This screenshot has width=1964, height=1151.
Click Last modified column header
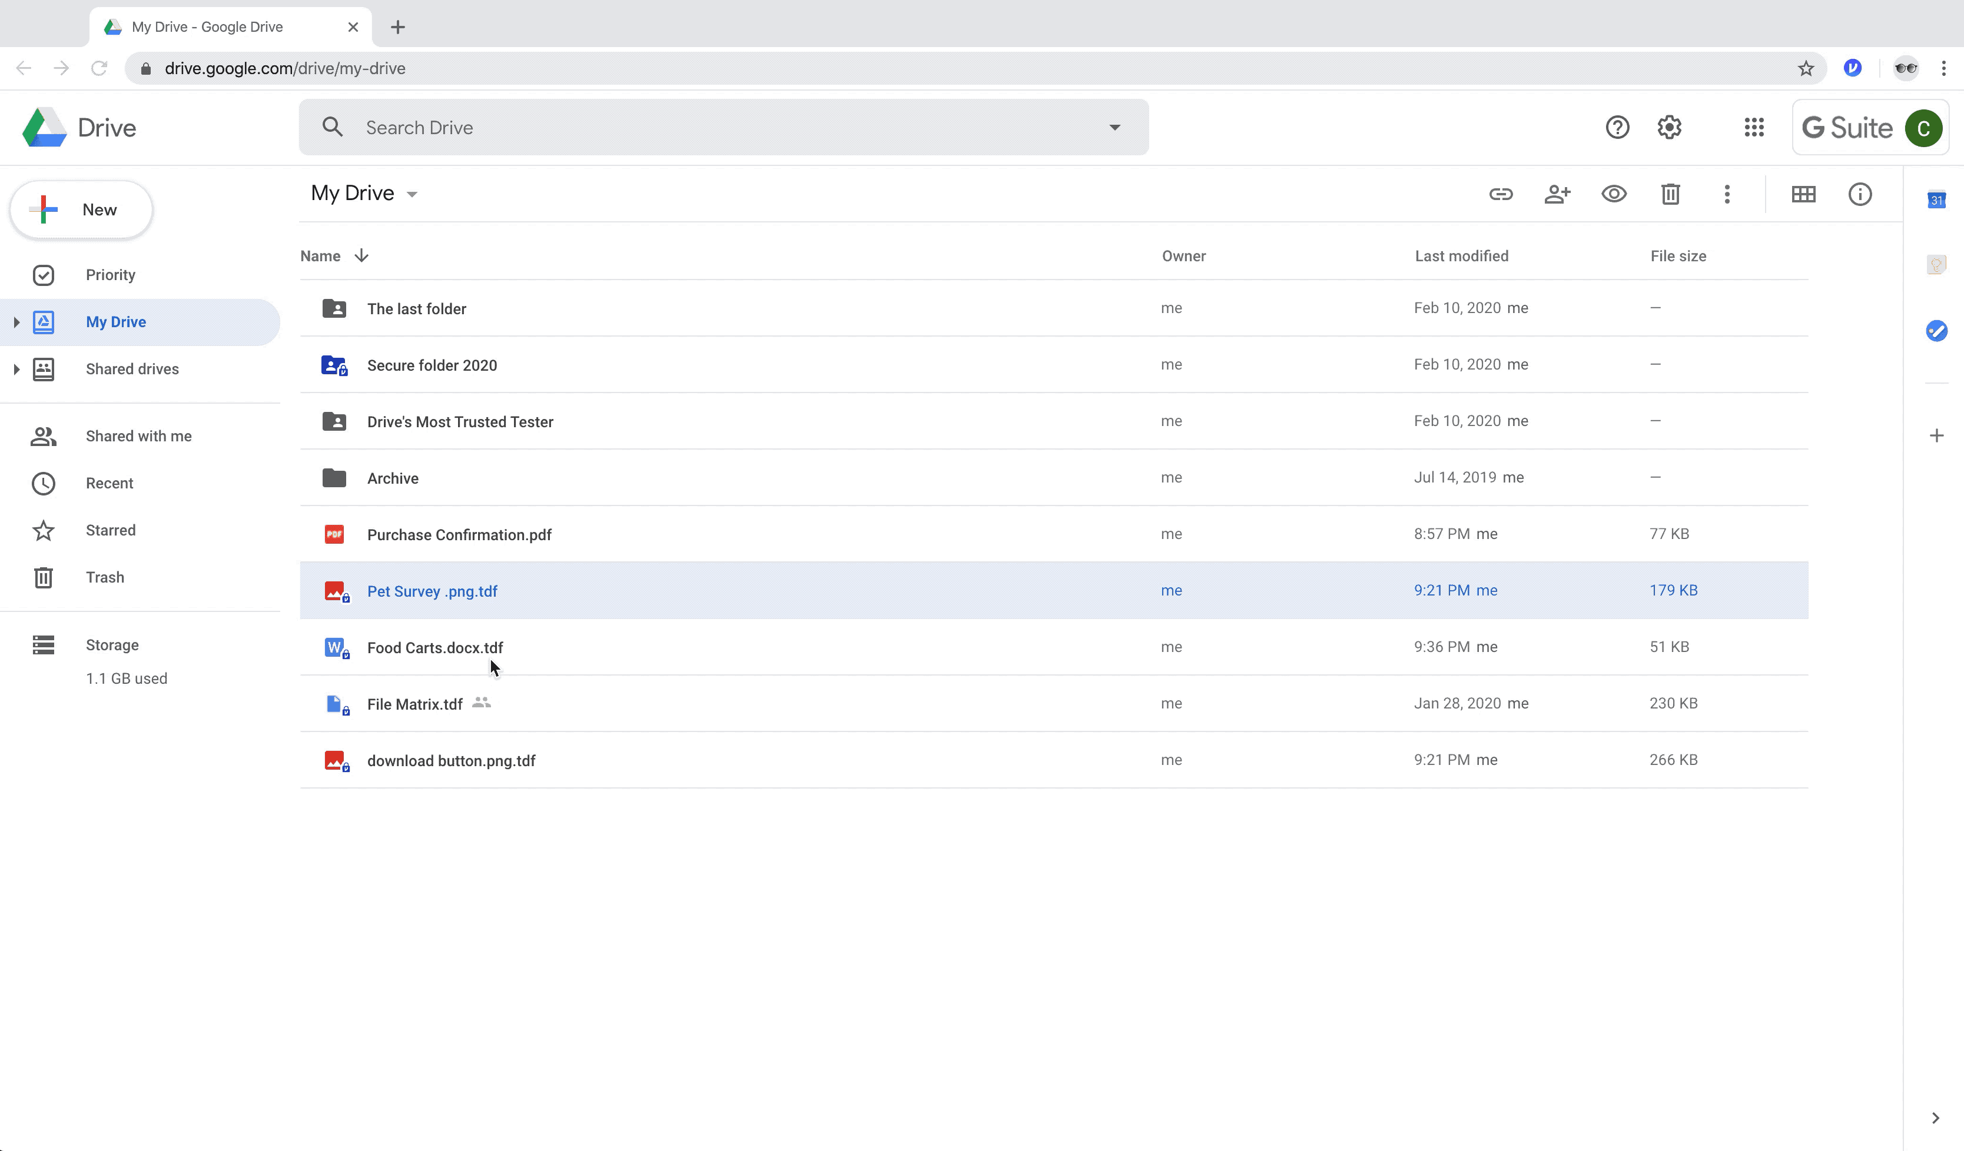[x=1461, y=256]
